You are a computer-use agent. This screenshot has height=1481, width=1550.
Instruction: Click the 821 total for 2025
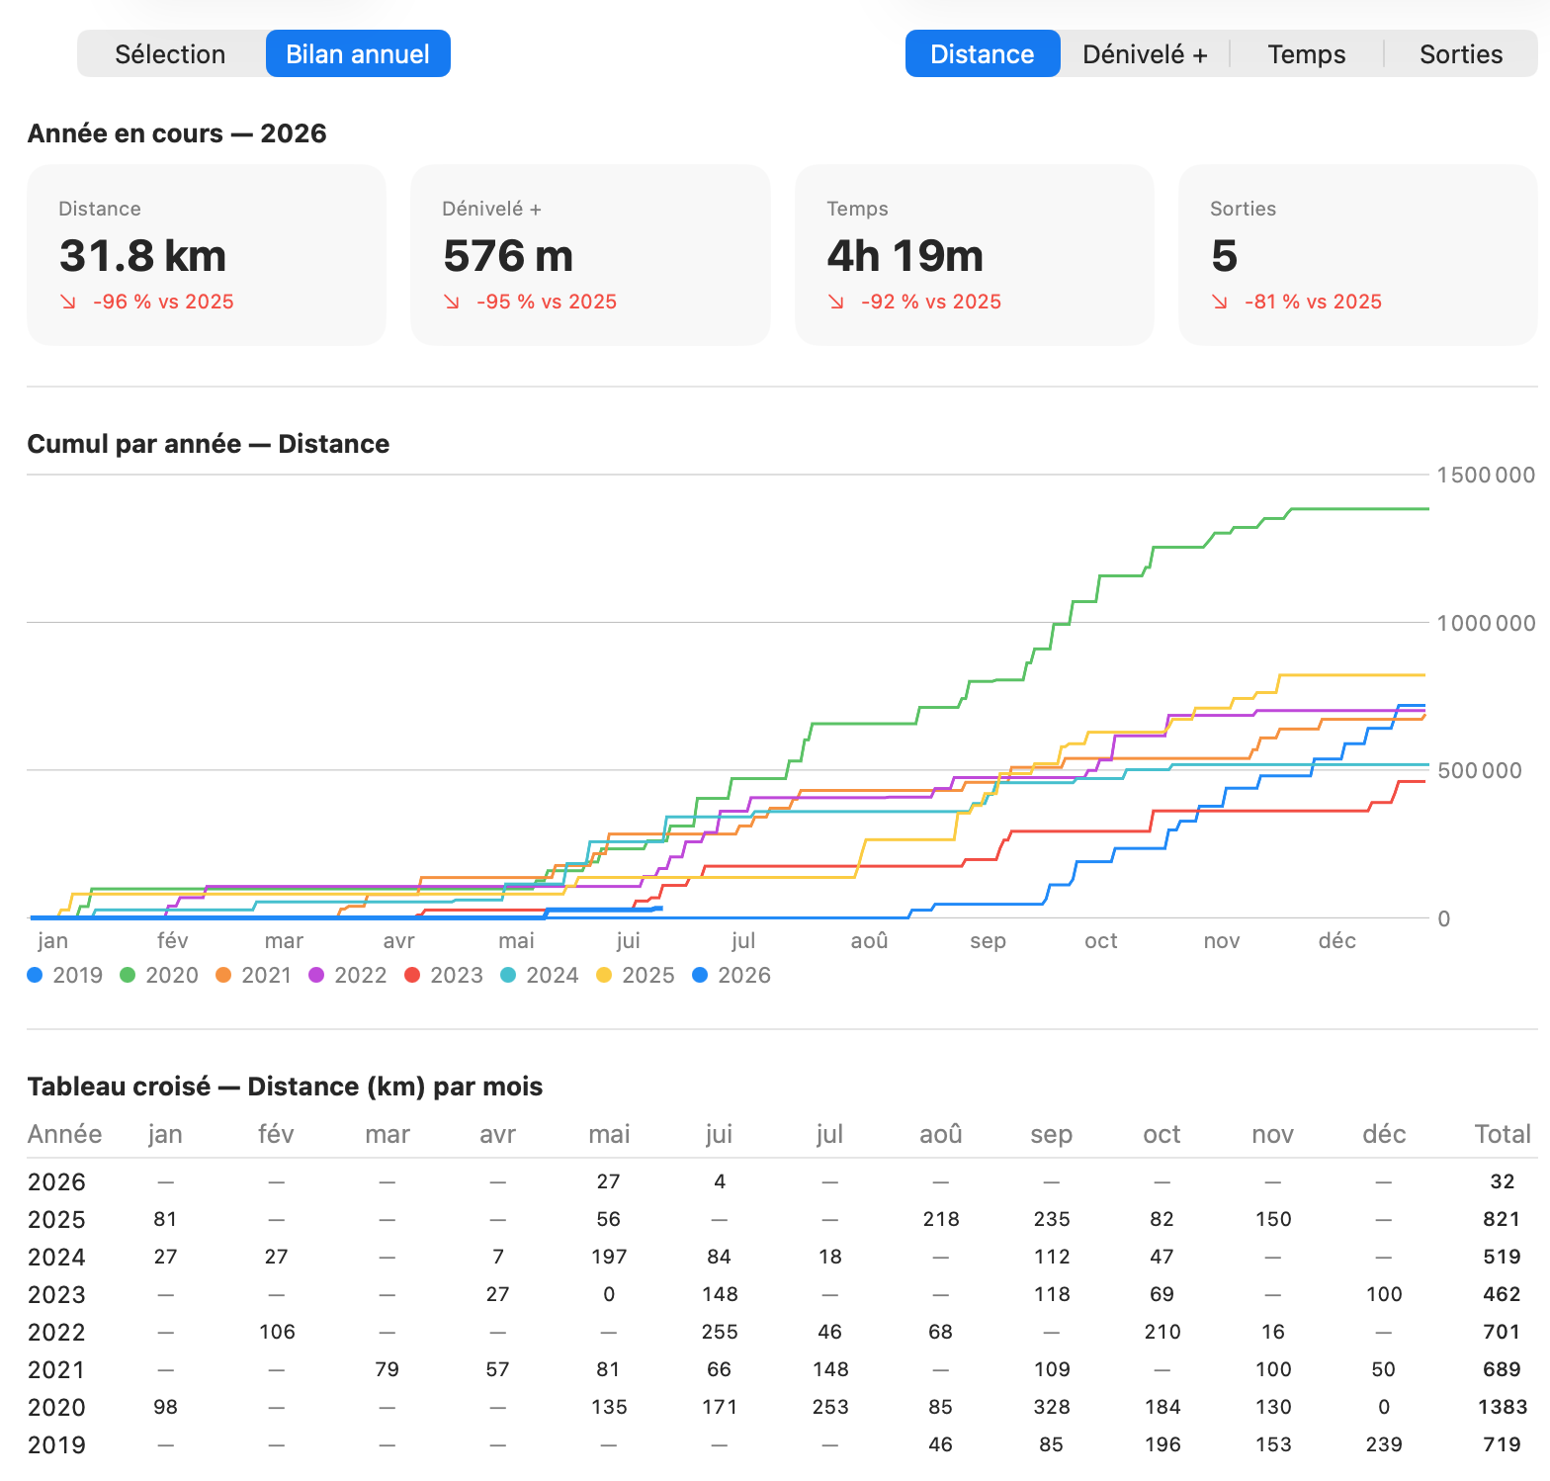tap(1503, 1219)
